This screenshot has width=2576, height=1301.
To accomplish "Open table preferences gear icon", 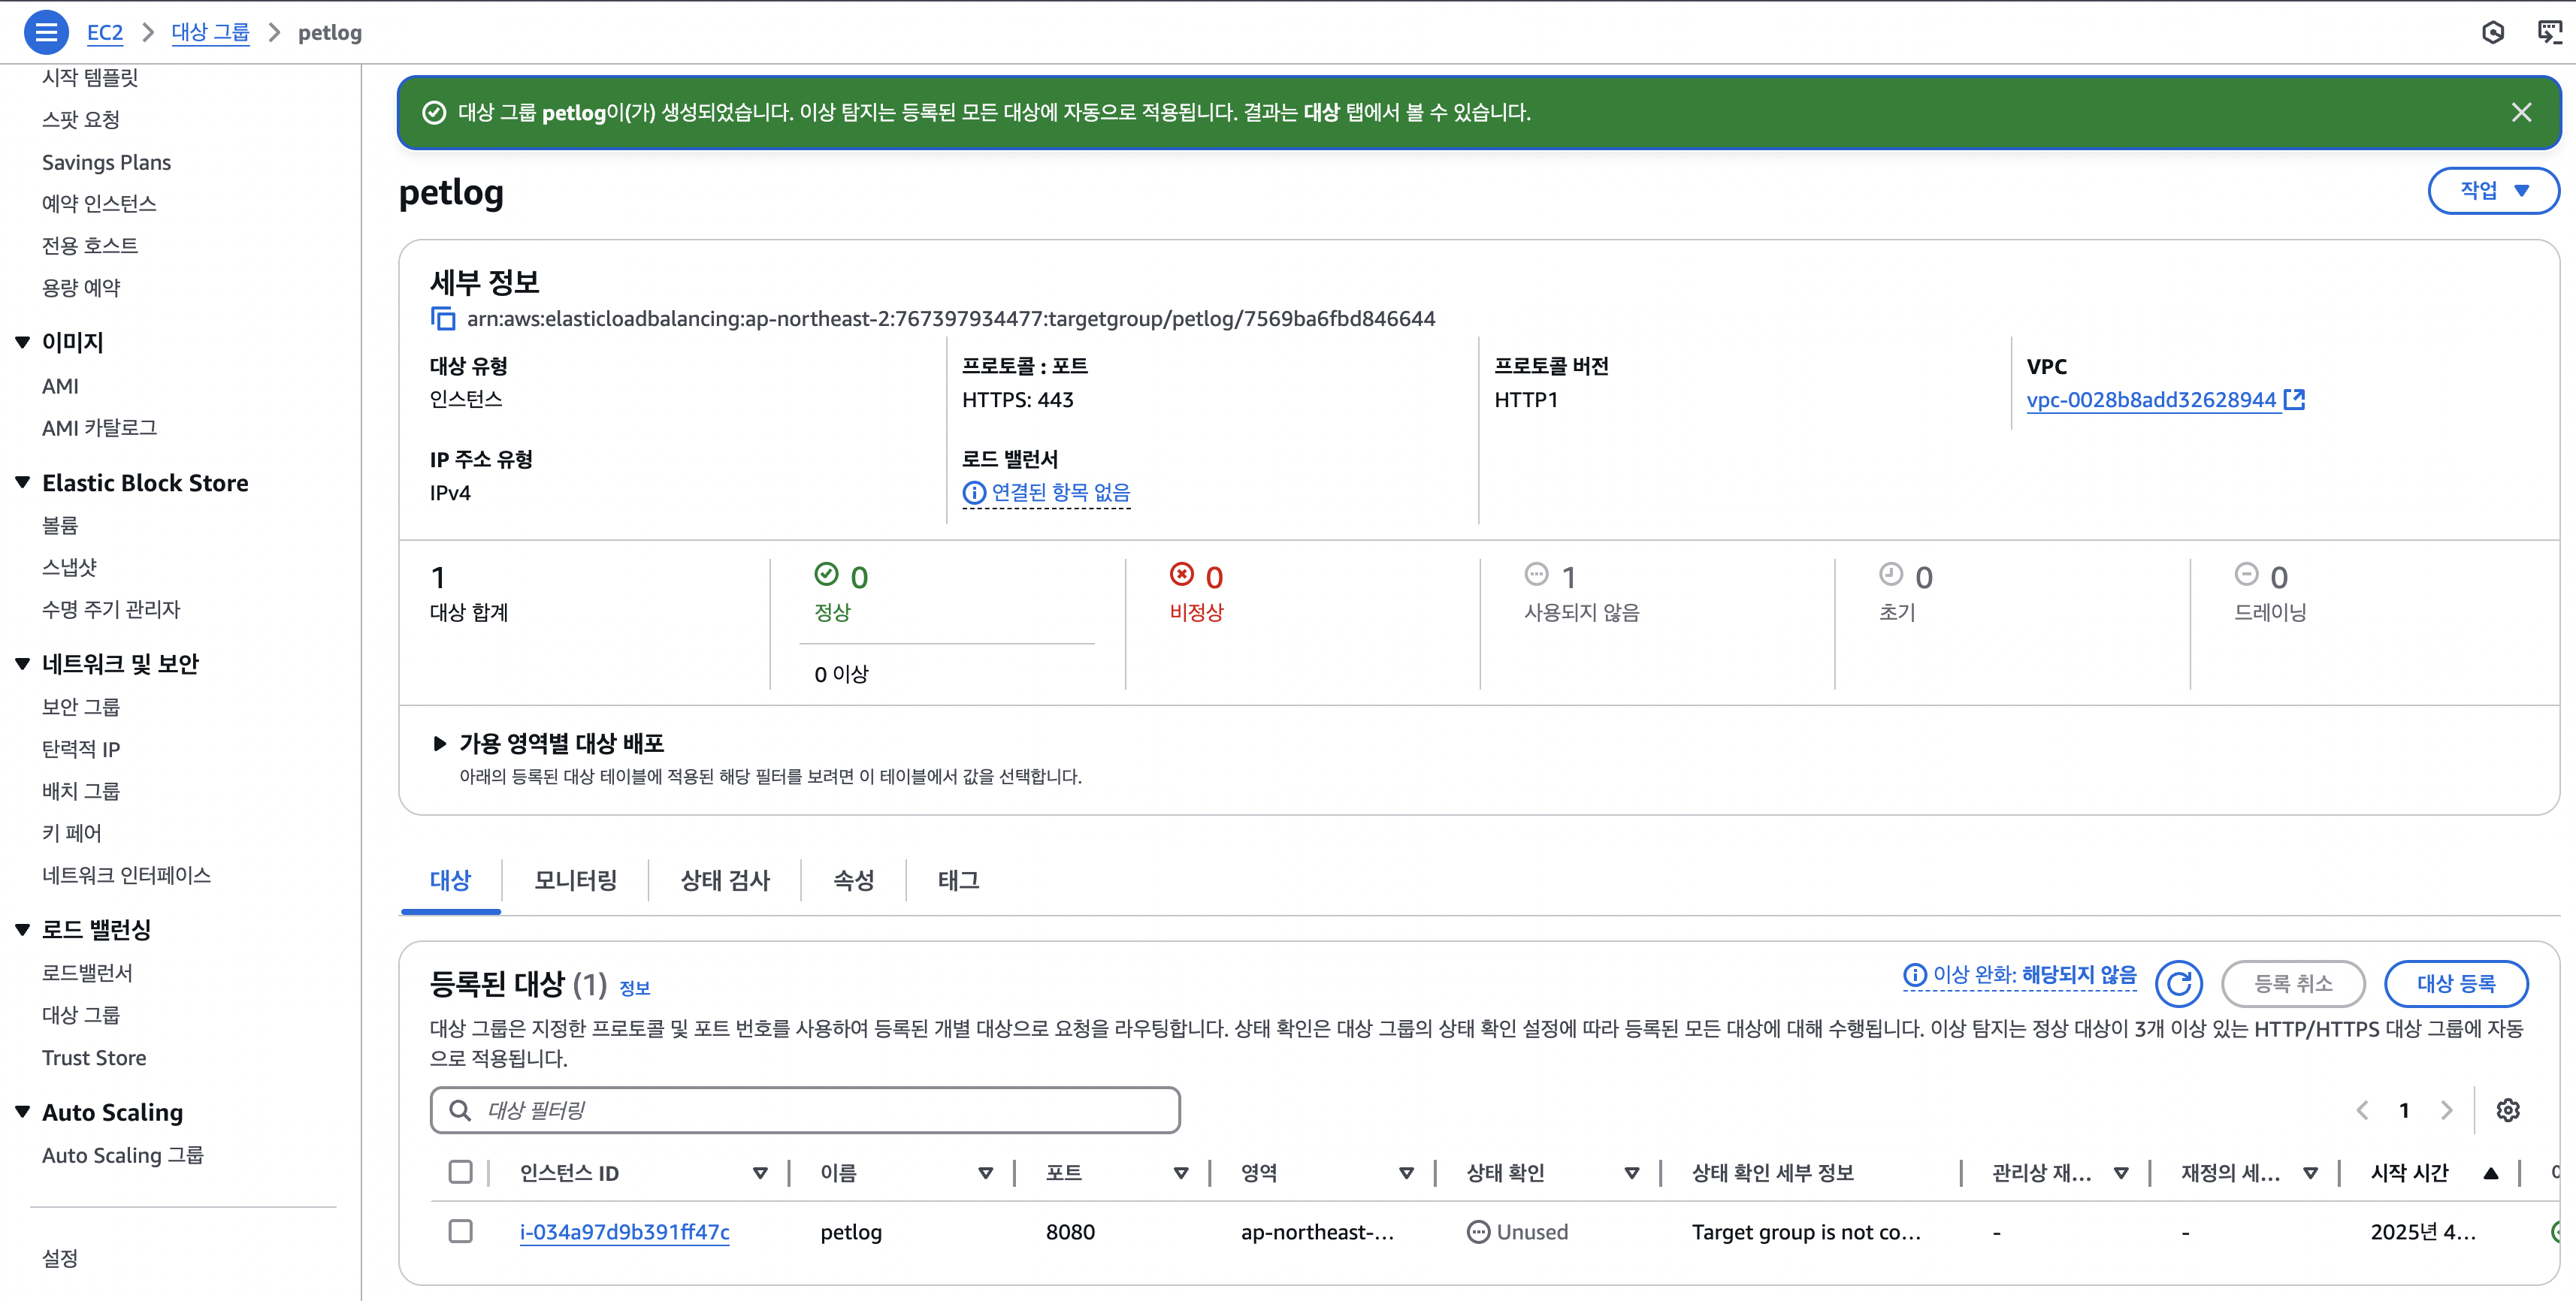I will pos(2507,1110).
